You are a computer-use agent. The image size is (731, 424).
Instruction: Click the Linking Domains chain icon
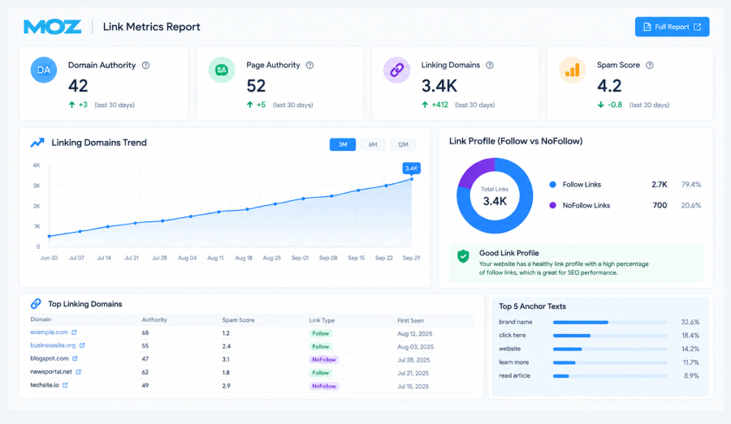(x=396, y=70)
